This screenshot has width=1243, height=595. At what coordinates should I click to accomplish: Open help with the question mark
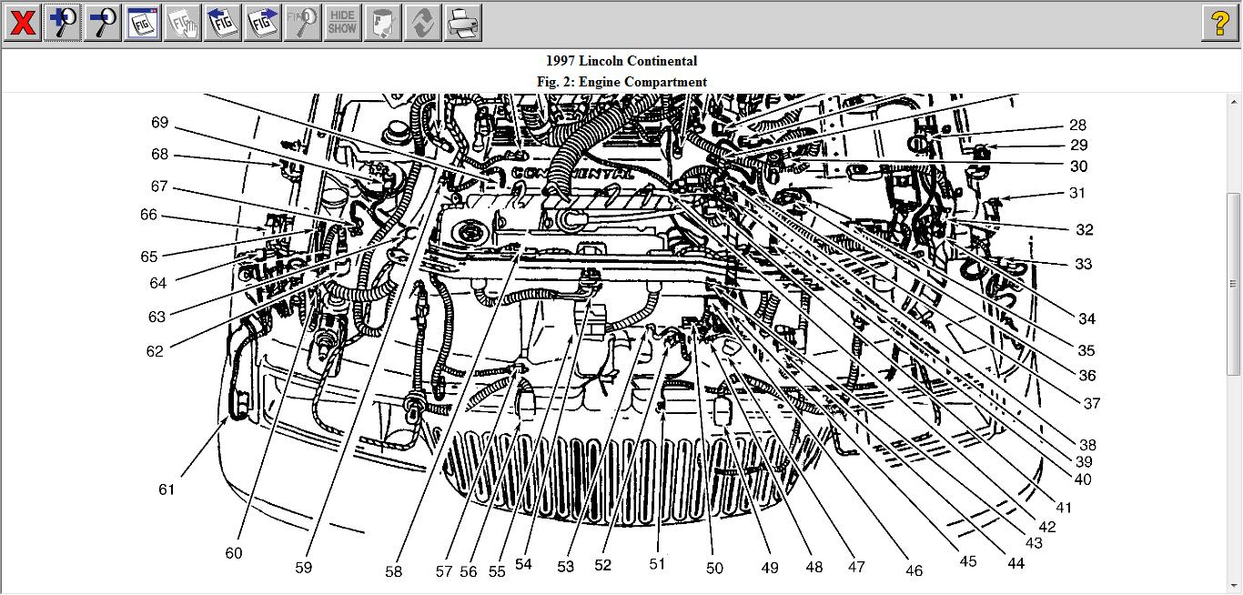click(x=1219, y=23)
